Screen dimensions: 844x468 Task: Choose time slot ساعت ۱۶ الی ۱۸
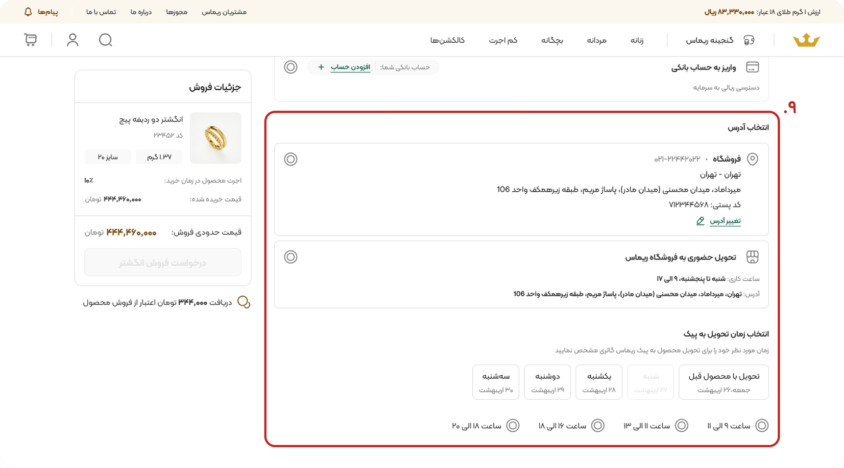click(598, 425)
